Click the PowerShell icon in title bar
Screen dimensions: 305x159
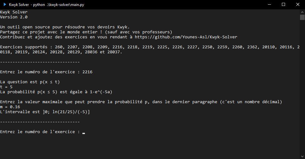tap(5, 4)
